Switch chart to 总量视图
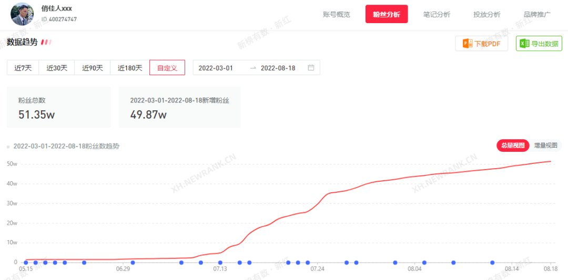 tap(513, 146)
